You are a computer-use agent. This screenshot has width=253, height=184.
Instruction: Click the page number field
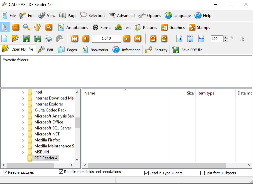pyautogui.click(x=106, y=39)
